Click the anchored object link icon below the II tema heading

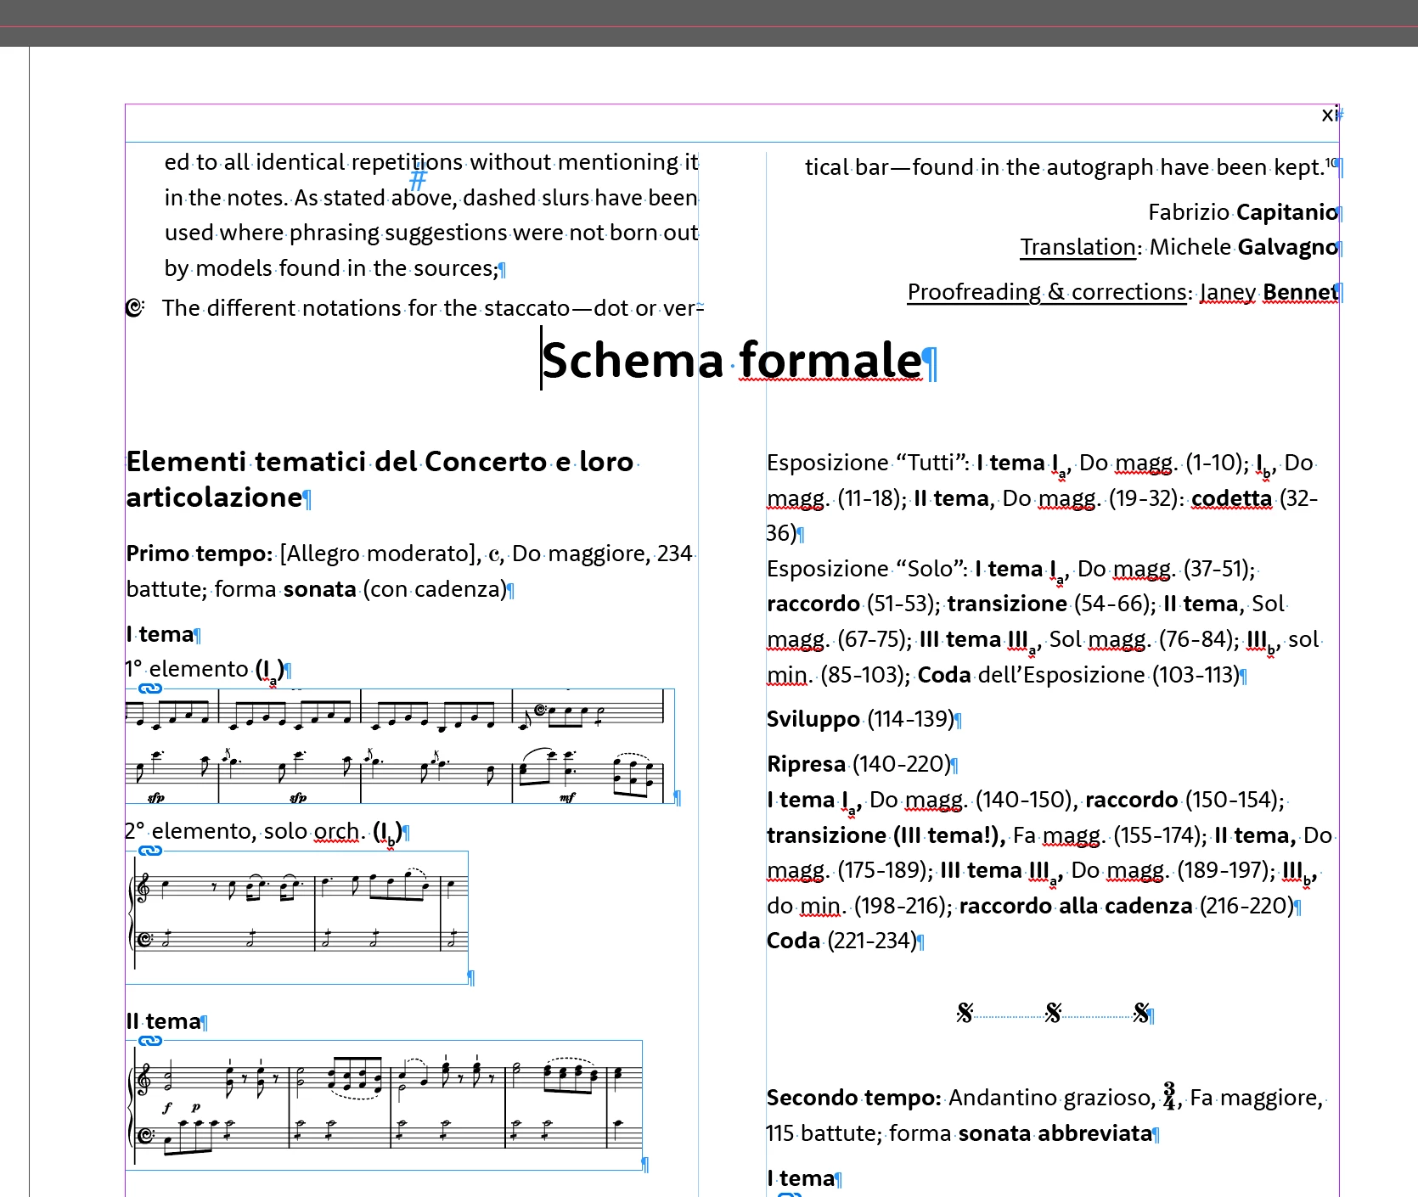pyautogui.click(x=150, y=1041)
